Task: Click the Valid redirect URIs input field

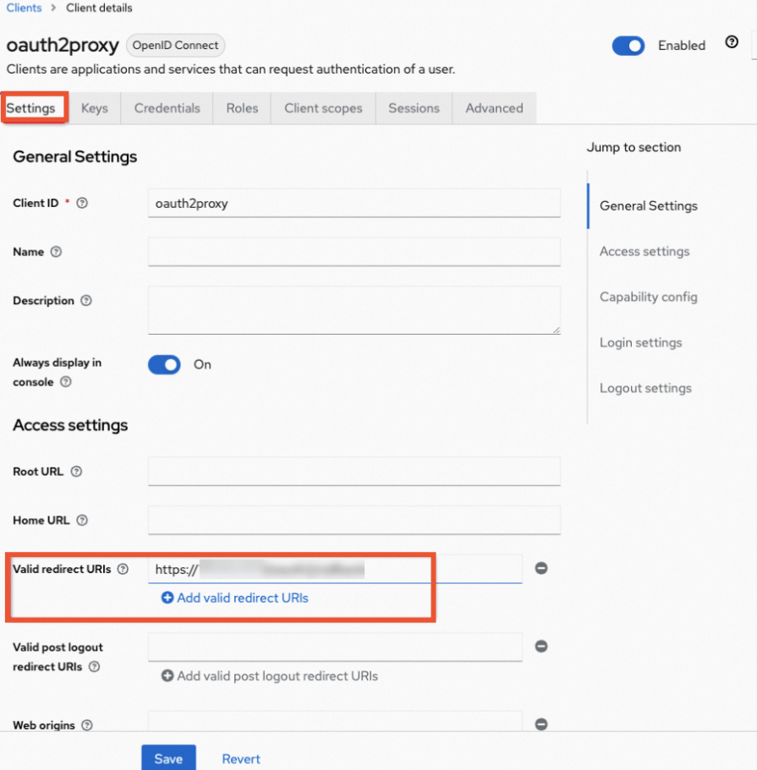Action: [x=335, y=569]
